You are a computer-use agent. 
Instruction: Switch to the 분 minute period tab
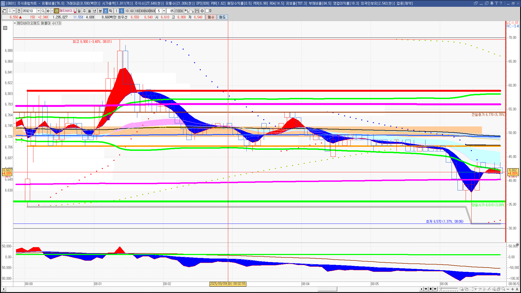coord(100,11)
